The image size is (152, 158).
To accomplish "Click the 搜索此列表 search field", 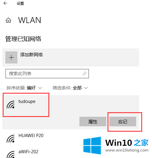I will tap(47, 74).
